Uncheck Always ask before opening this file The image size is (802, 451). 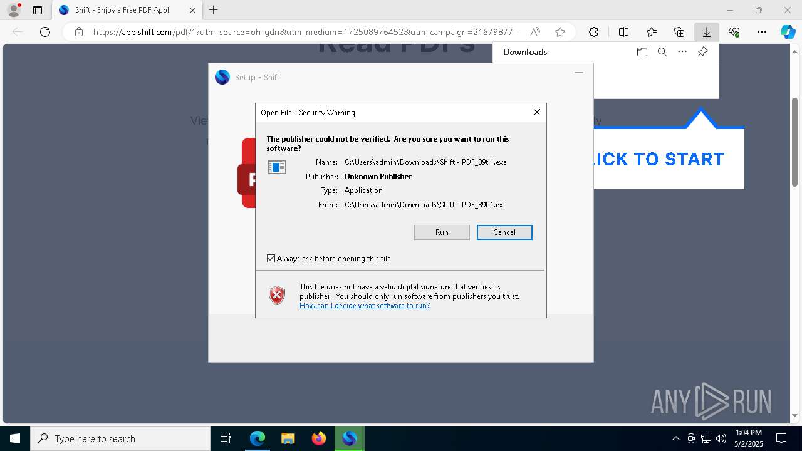point(271,259)
